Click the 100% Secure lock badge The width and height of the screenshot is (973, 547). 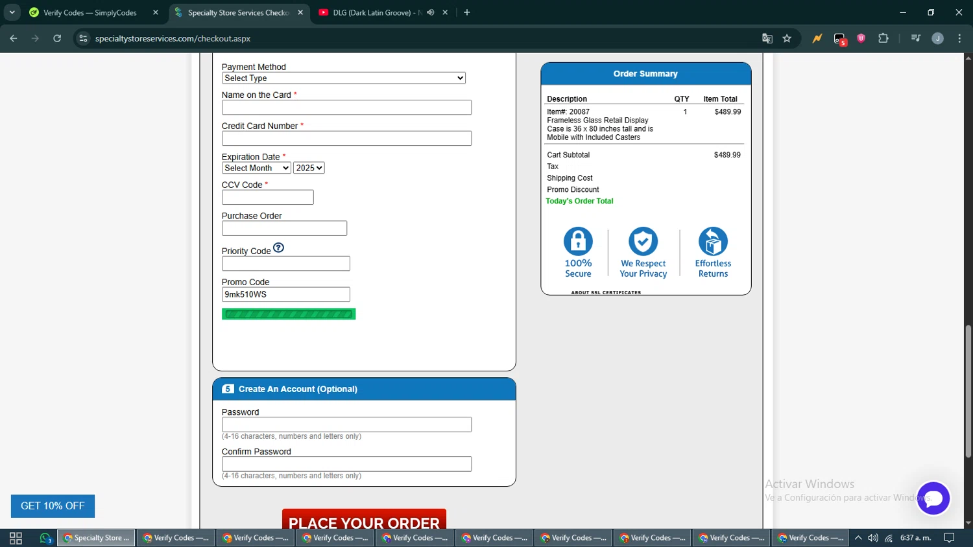pyautogui.click(x=578, y=253)
